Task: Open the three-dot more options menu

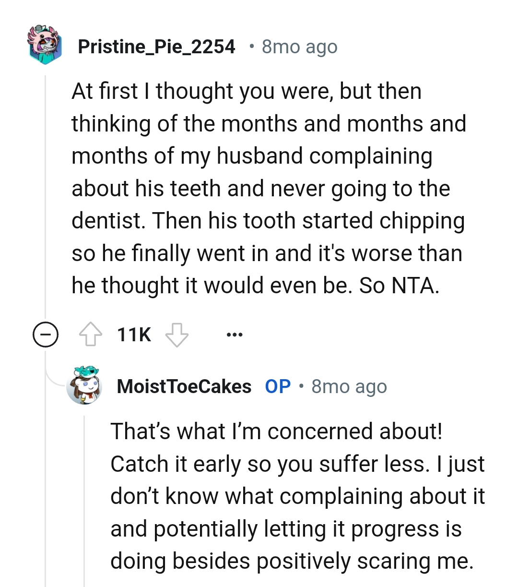Action: click(x=235, y=335)
